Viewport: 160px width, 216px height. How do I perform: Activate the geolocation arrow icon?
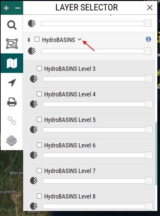(12, 83)
